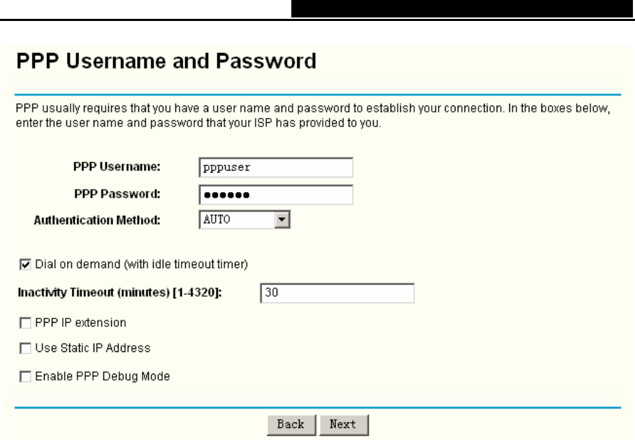Screen dimensions: 635x440
Task: Check the Enable PPP Debug Mode box
Action: click(x=25, y=376)
